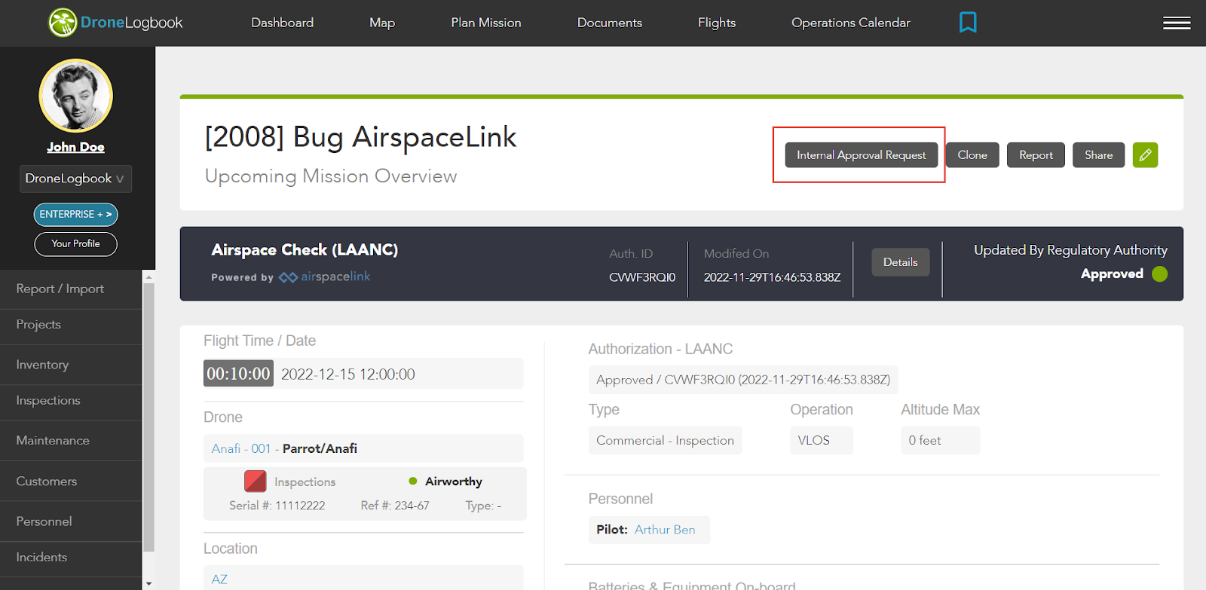This screenshot has height=590, width=1206.
Task: Select Report / Import in sidebar
Action: (71, 289)
